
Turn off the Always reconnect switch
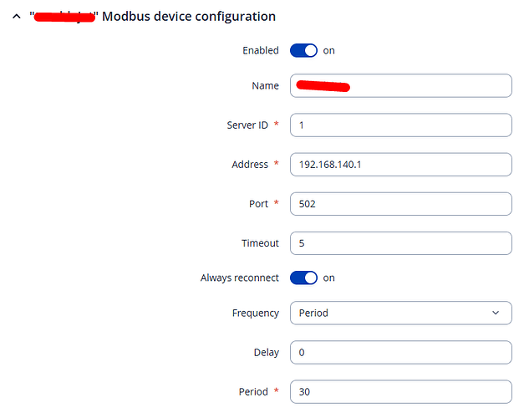click(x=303, y=278)
